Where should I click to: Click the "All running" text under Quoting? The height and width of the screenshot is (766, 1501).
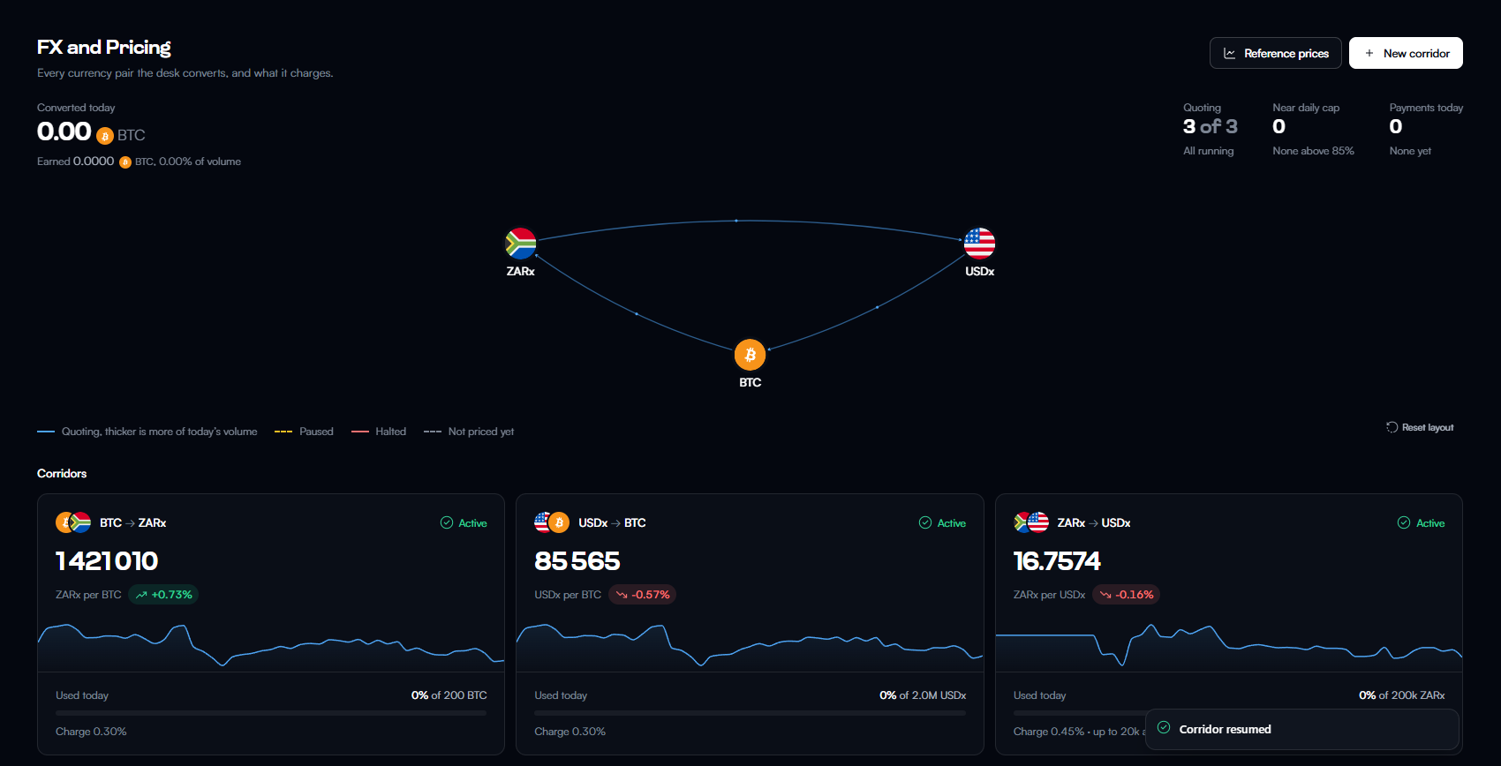pyautogui.click(x=1209, y=151)
